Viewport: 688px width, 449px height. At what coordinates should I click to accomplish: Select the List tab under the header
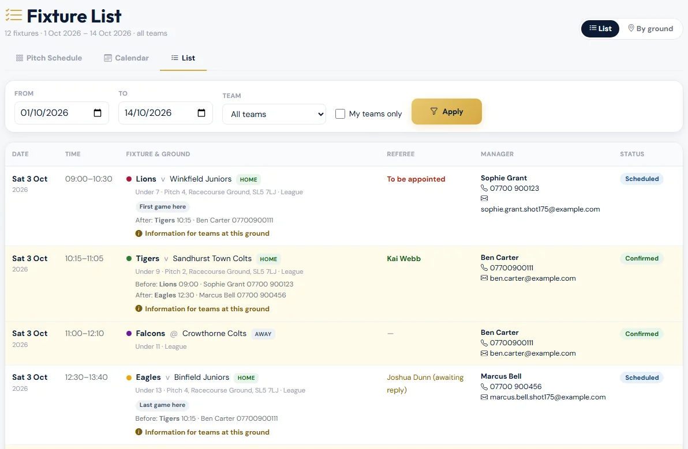(x=183, y=58)
